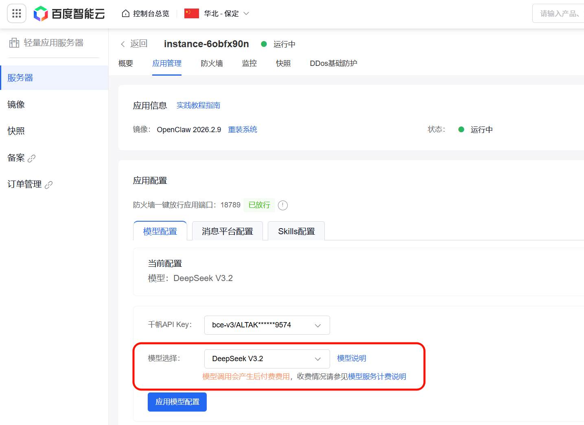Image resolution: width=584 pixels, height=425 pixels.
Task: Switch to the 防火墙 tab
Action: click(212, 63)
